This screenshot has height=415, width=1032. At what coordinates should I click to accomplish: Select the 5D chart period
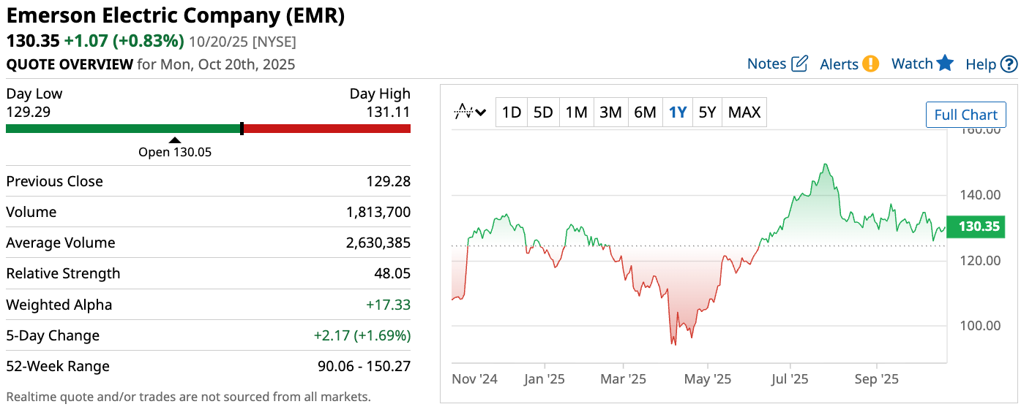(x=543, y=113)
